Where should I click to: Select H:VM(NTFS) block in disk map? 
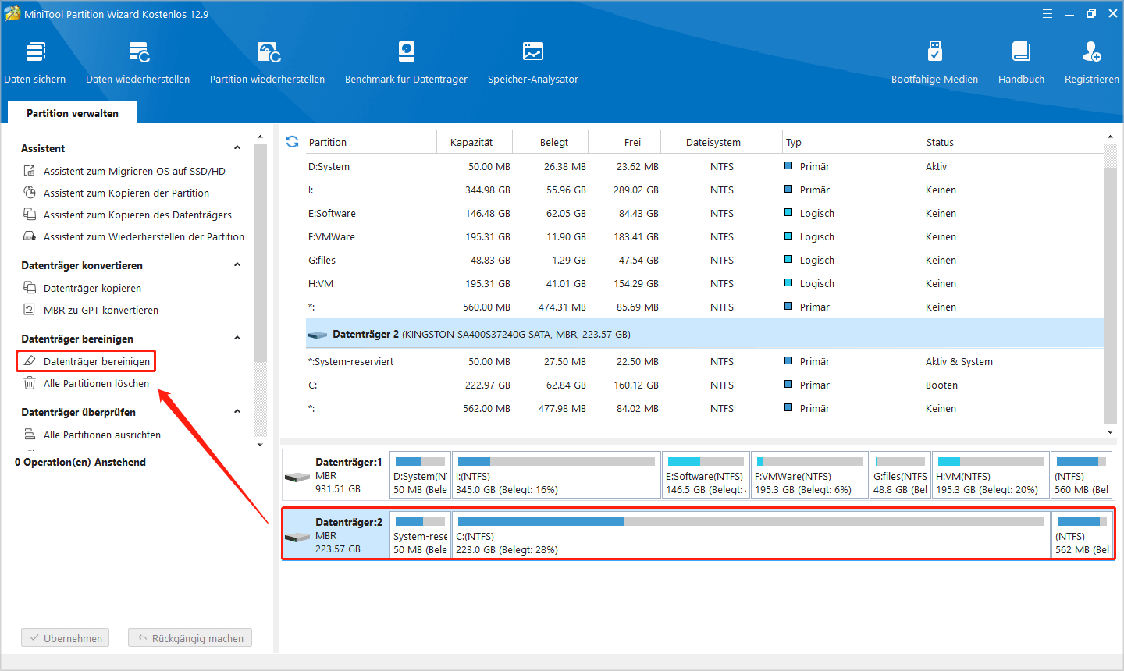(991, 475)
